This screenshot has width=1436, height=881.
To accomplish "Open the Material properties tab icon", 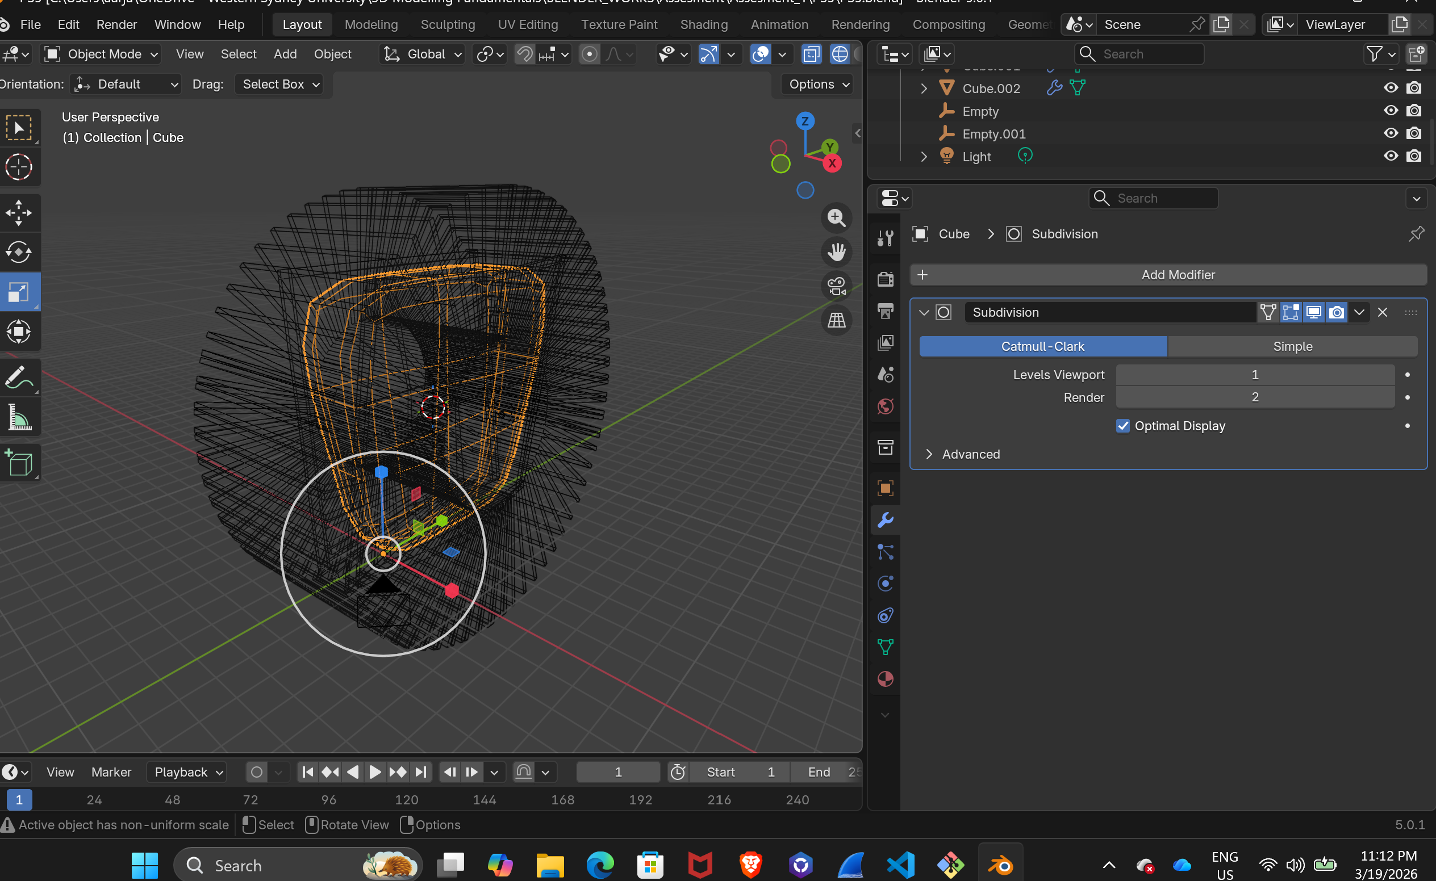I will click(885, 679).
